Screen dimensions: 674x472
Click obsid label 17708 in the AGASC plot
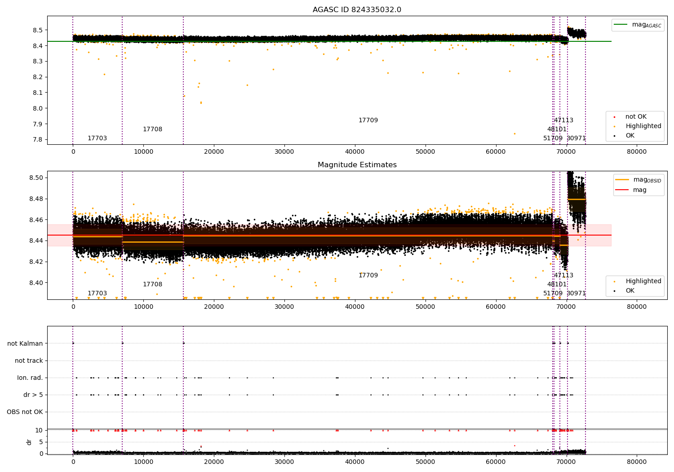point(152,129)
